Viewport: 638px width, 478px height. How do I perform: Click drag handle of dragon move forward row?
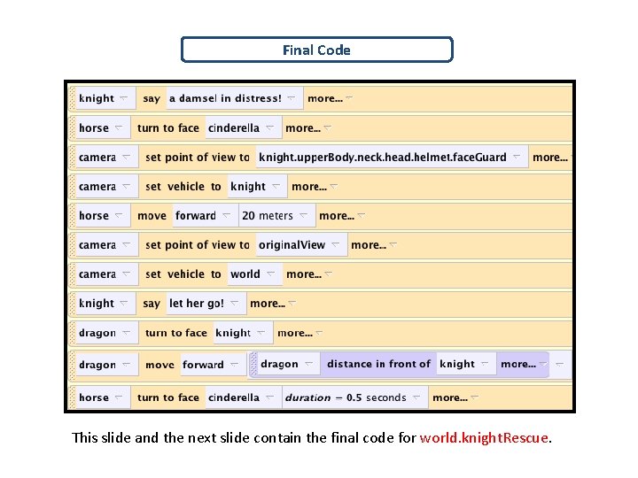(72, 365)
